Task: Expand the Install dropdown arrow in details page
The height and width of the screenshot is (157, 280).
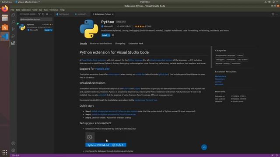Action: tap(109, 35)
